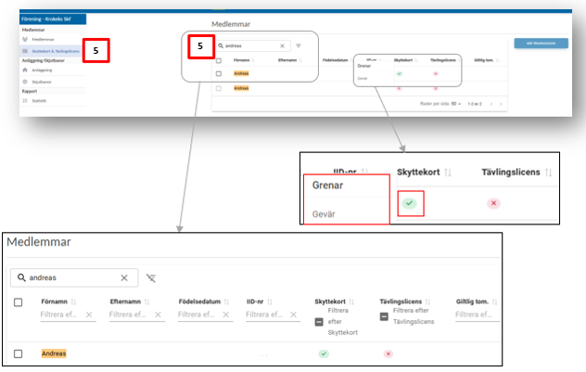Clear the Efternamn filter with its X
This screenshot has height=372, width=586.
pos(158,314)
